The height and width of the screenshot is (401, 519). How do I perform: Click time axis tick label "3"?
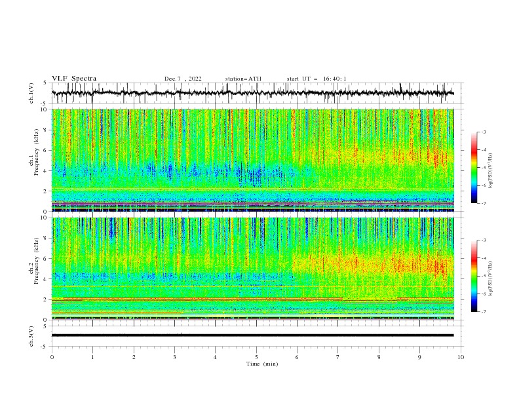(x=174, y=357)
